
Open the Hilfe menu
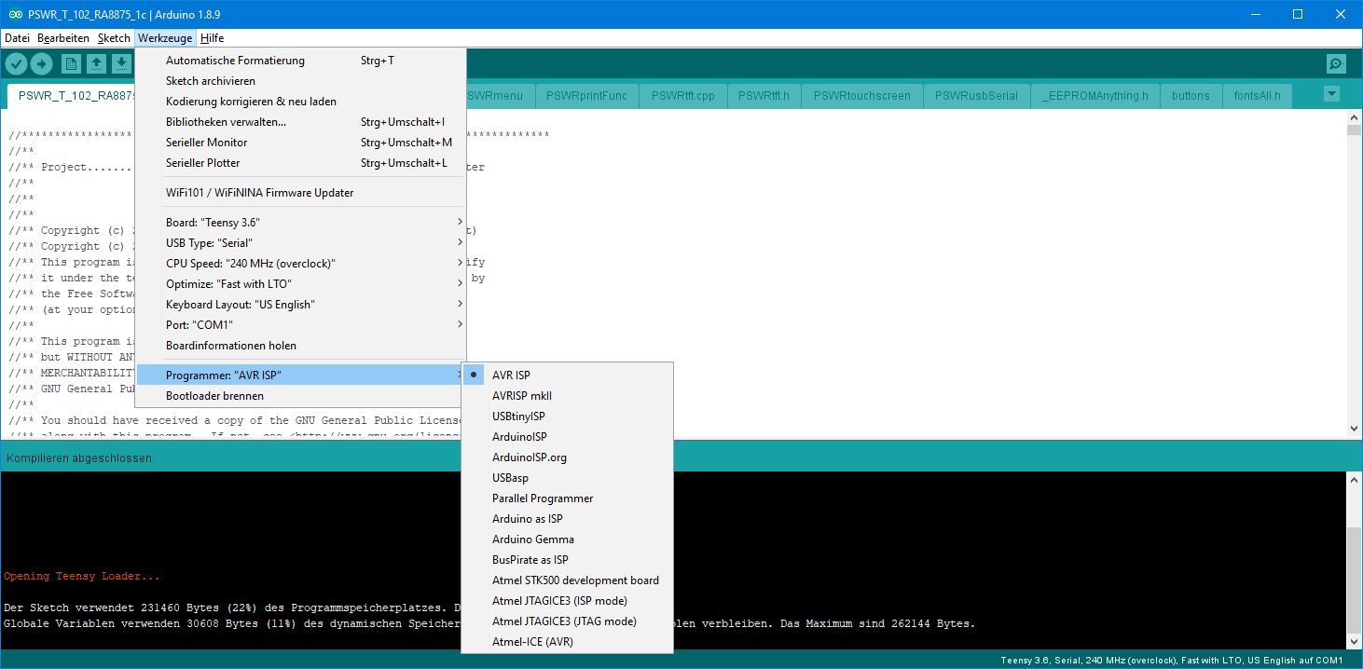click(x=212, y=38)
